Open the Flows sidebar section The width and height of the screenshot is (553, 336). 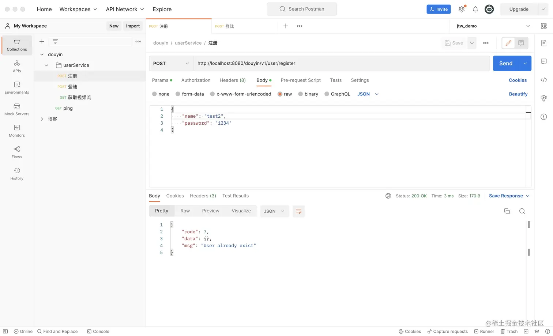point(17,152)
